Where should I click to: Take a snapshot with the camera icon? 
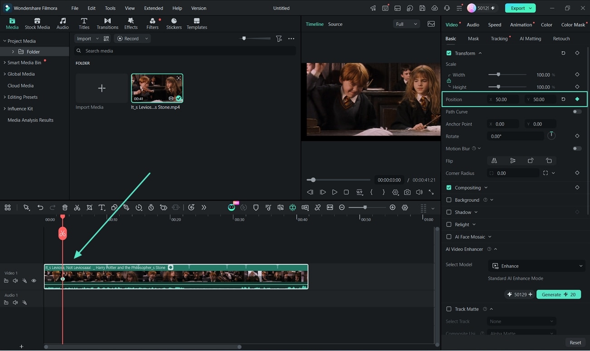[x=407, y=192]
